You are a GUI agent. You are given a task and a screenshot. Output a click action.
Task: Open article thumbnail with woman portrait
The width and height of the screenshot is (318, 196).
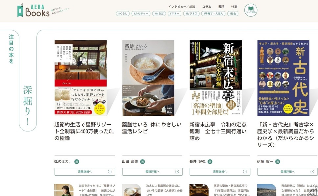click(x=64, y=190)
